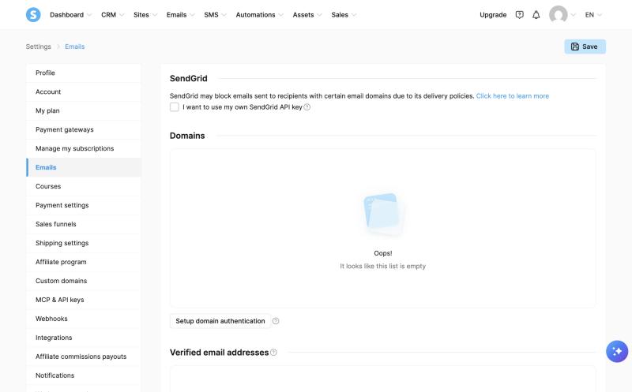Expand the Emails dropdown chevron in top bar
Viewport: 632px width, 392px height.
[x=192, y=15]
